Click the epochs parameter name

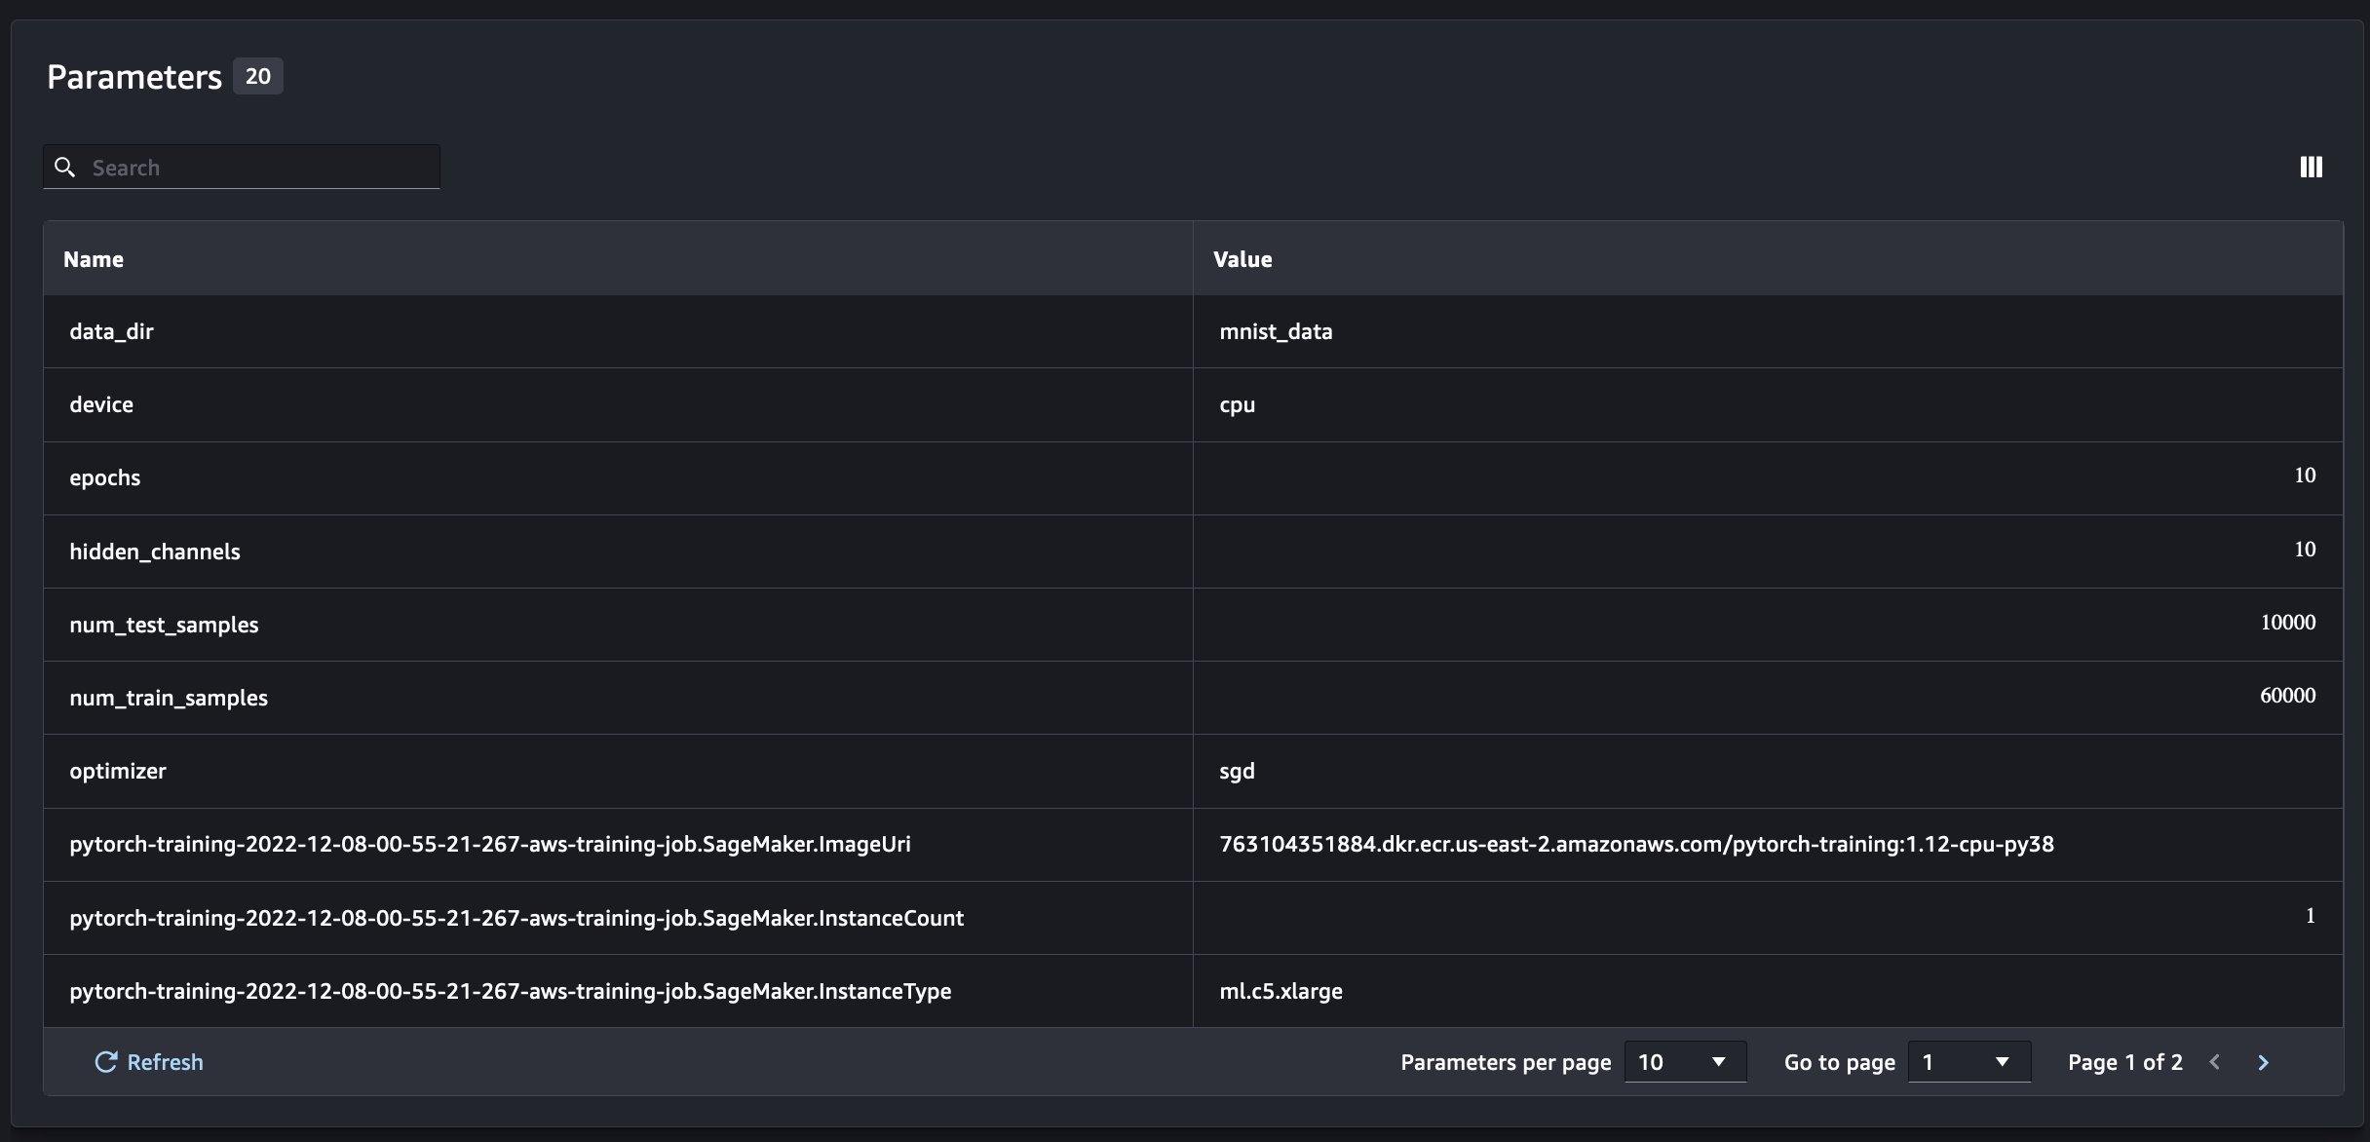(104, 477)
